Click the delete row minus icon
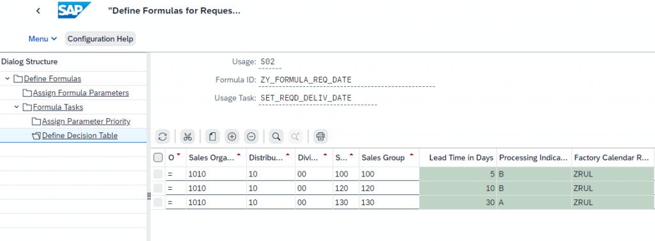 tap(251, 136)
